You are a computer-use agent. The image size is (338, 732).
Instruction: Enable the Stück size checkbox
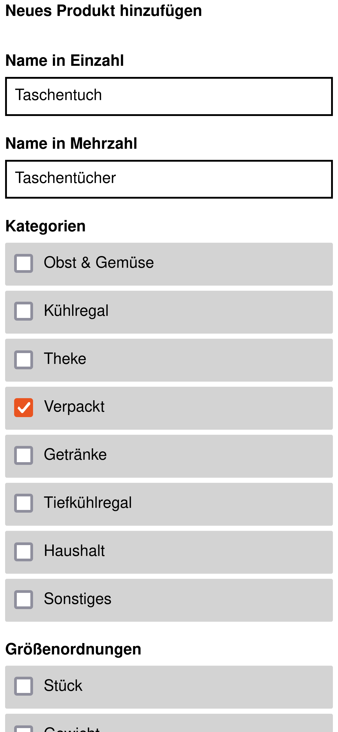[24, 686]
